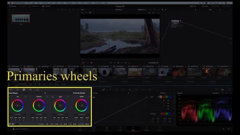240x135 pixels.
Task: Switch to the Edit page tab
Action: 107,129
